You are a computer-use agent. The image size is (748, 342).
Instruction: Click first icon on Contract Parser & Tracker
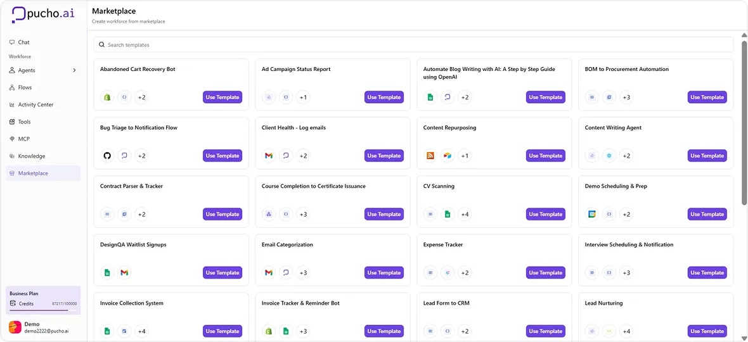click(107, 214)
